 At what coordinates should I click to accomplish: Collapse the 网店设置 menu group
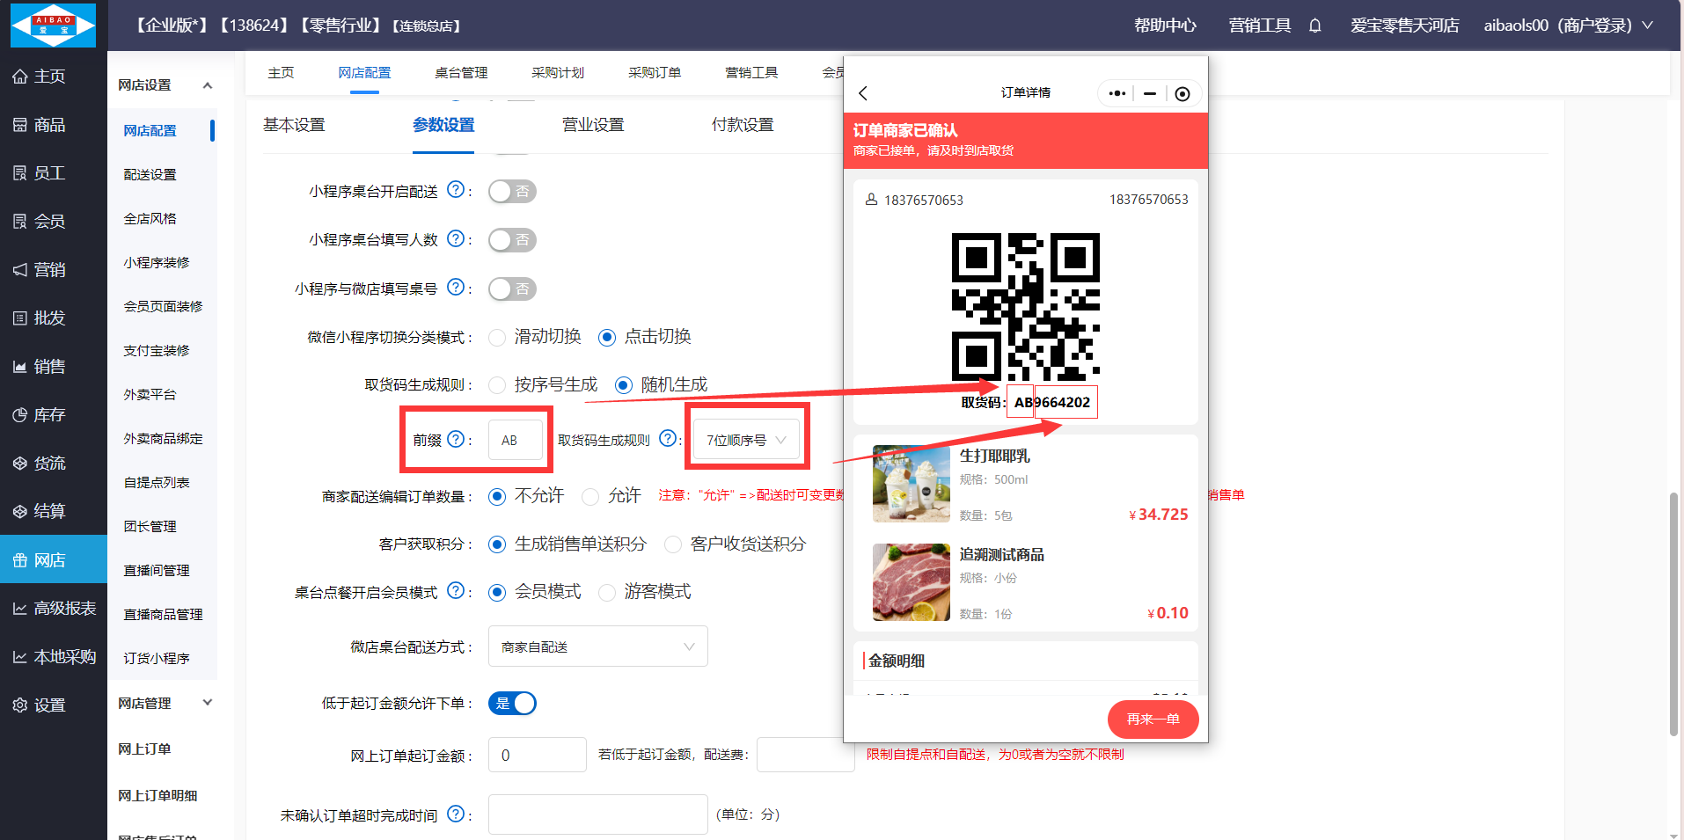click(x=207, y=85)
